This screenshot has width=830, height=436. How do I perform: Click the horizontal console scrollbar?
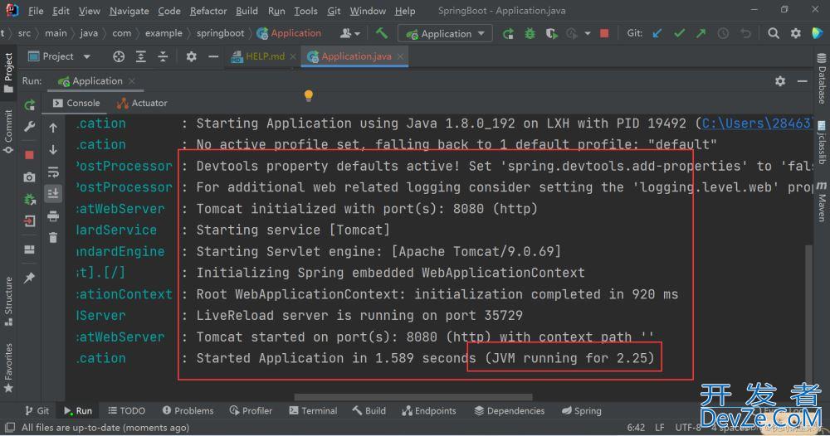(413, 397)
